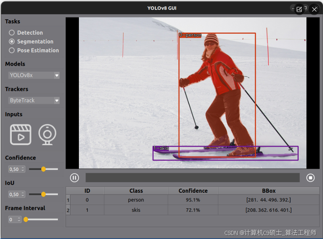This screenshot has height=239, width=323.
Task: Stop the video with the stop button
Action: [310, 178]
